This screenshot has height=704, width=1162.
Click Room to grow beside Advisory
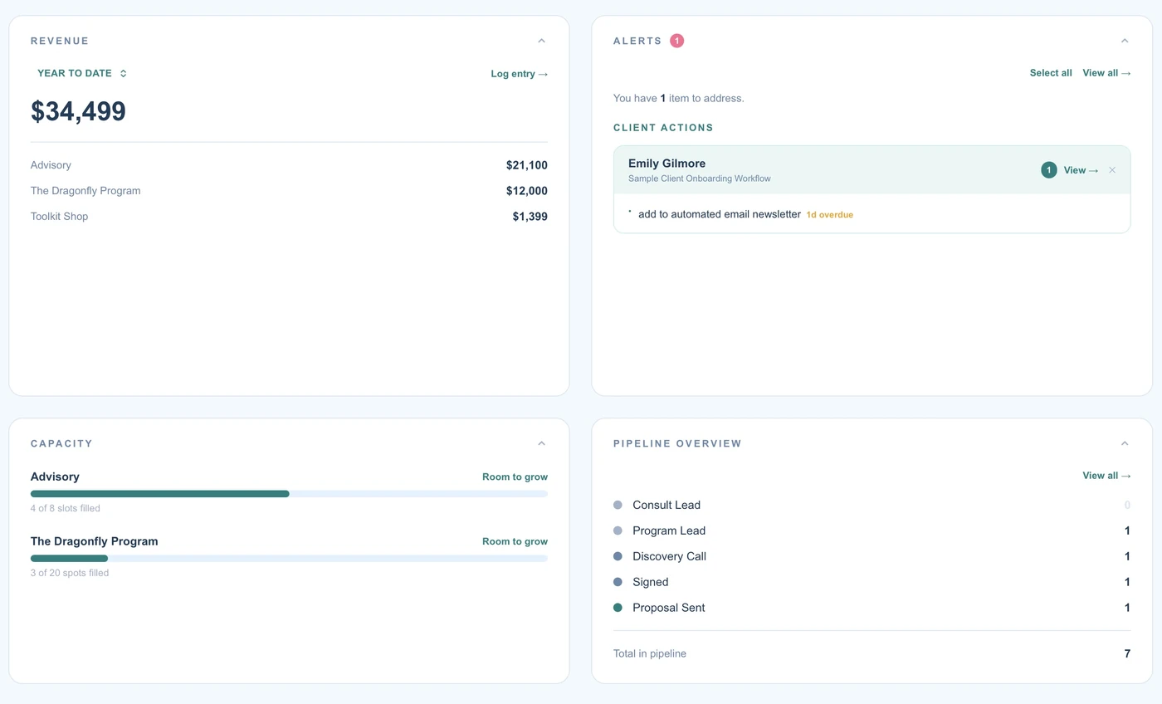tap(515, 477)
